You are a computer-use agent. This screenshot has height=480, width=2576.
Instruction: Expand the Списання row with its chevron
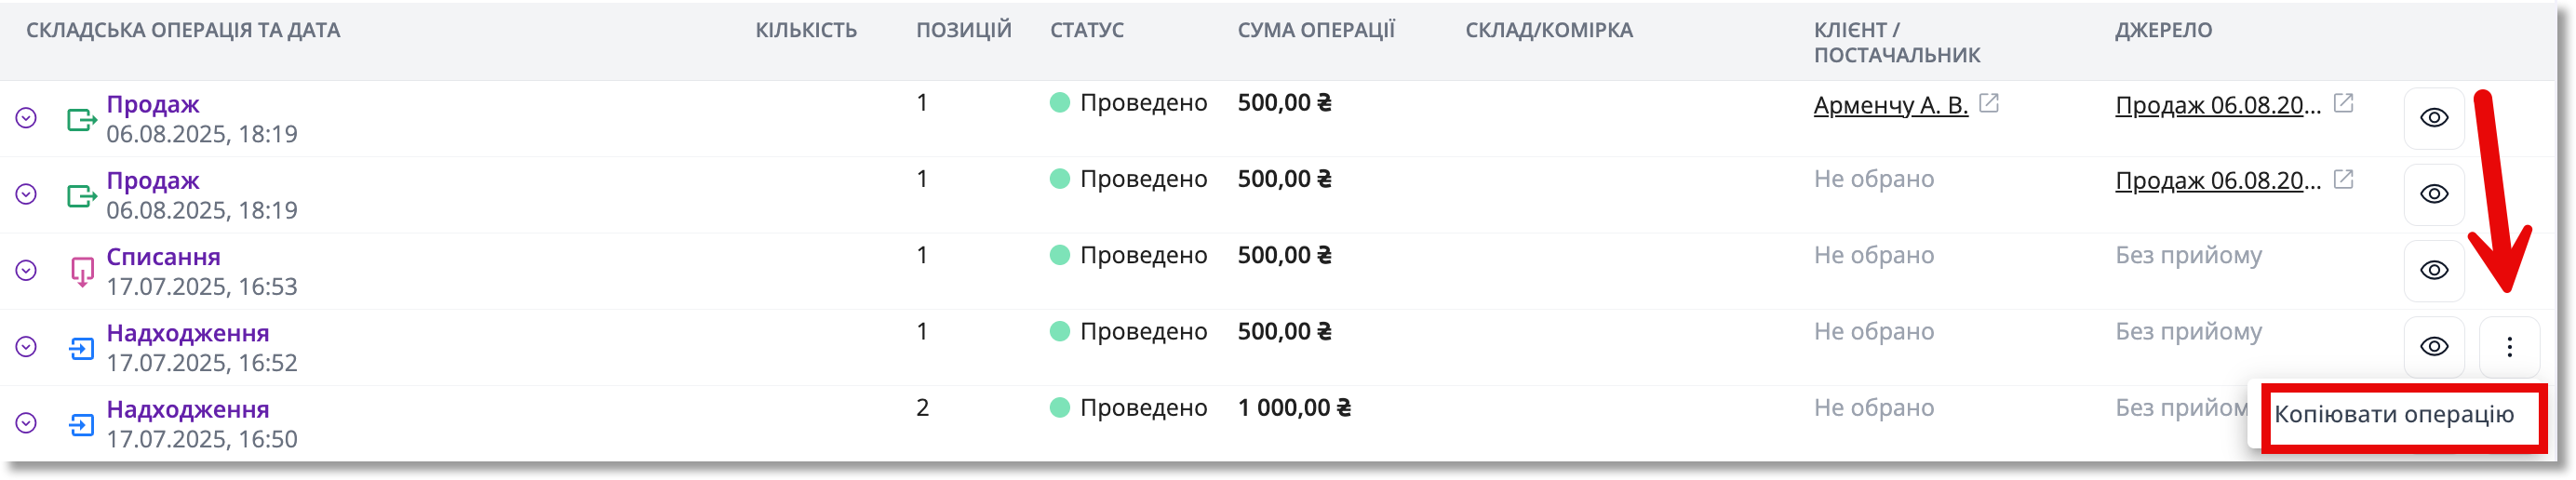pos(26,270)
